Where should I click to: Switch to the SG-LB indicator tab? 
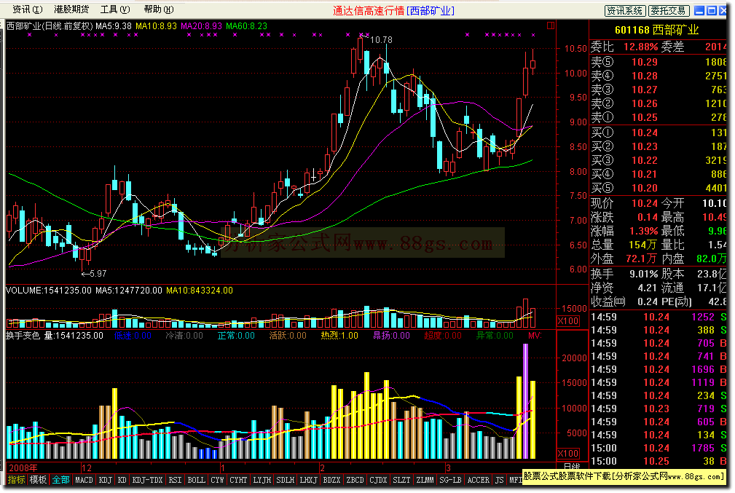(450, 480)
